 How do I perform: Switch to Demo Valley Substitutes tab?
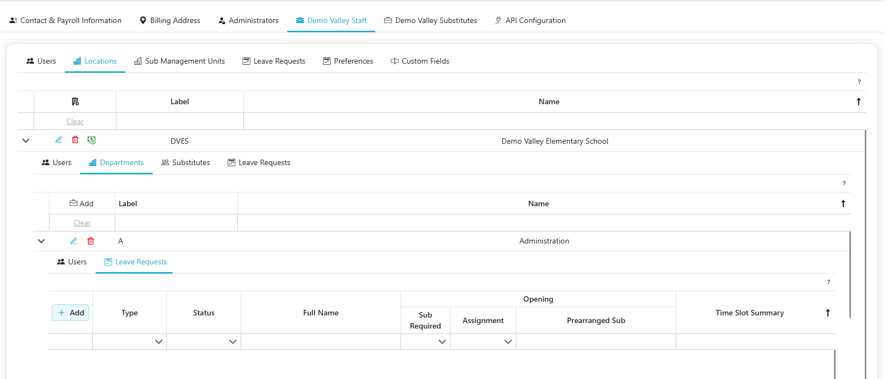pos(430,20)
